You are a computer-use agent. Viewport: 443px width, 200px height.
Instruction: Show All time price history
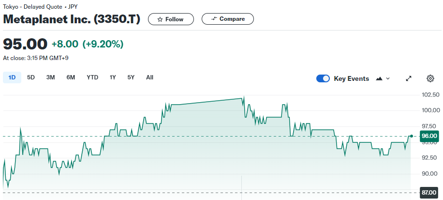click(x=149, y=77)
